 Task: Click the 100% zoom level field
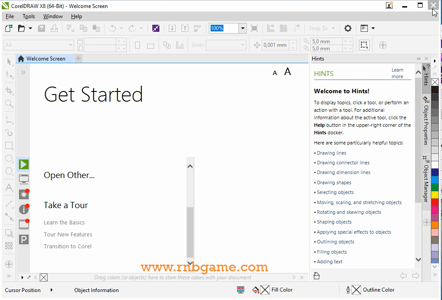tap(224, 28)
